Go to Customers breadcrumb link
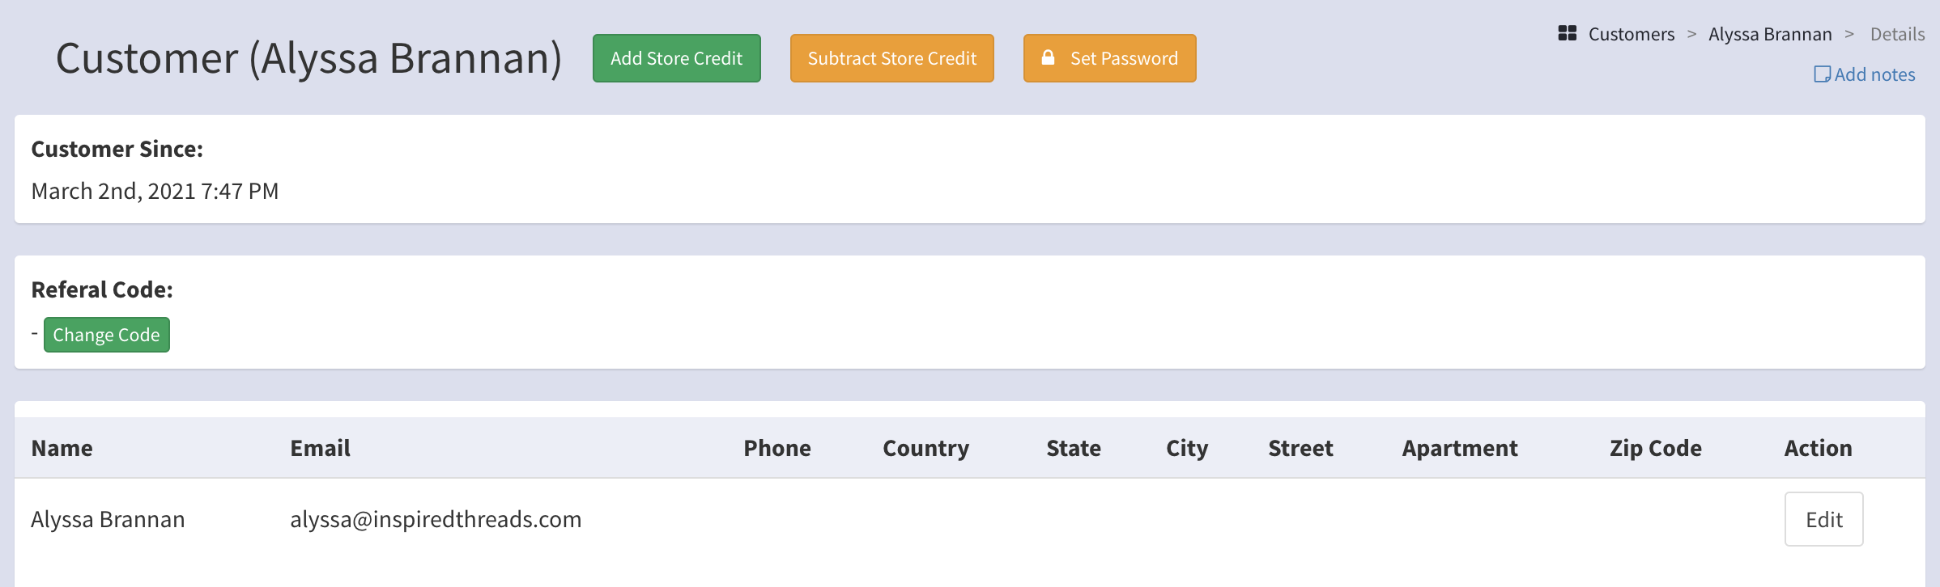This screenshot has width=1940, height=587. (x=1631, y=34)
